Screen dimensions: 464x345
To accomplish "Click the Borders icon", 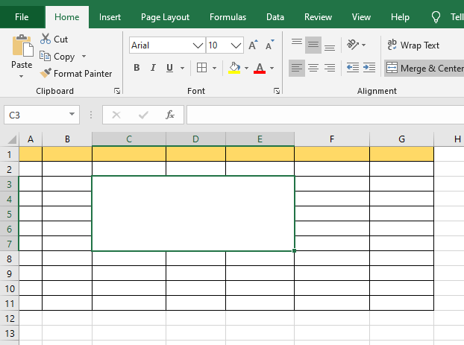I will pos(201,68).
